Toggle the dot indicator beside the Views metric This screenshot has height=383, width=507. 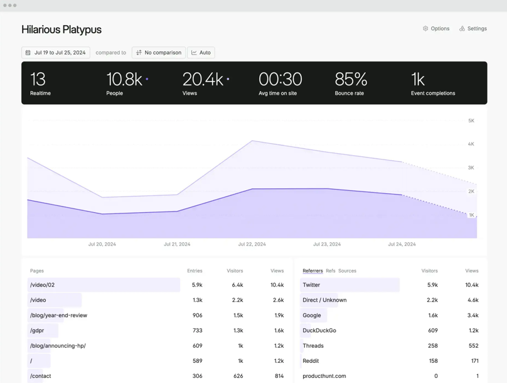click(227, 78)
